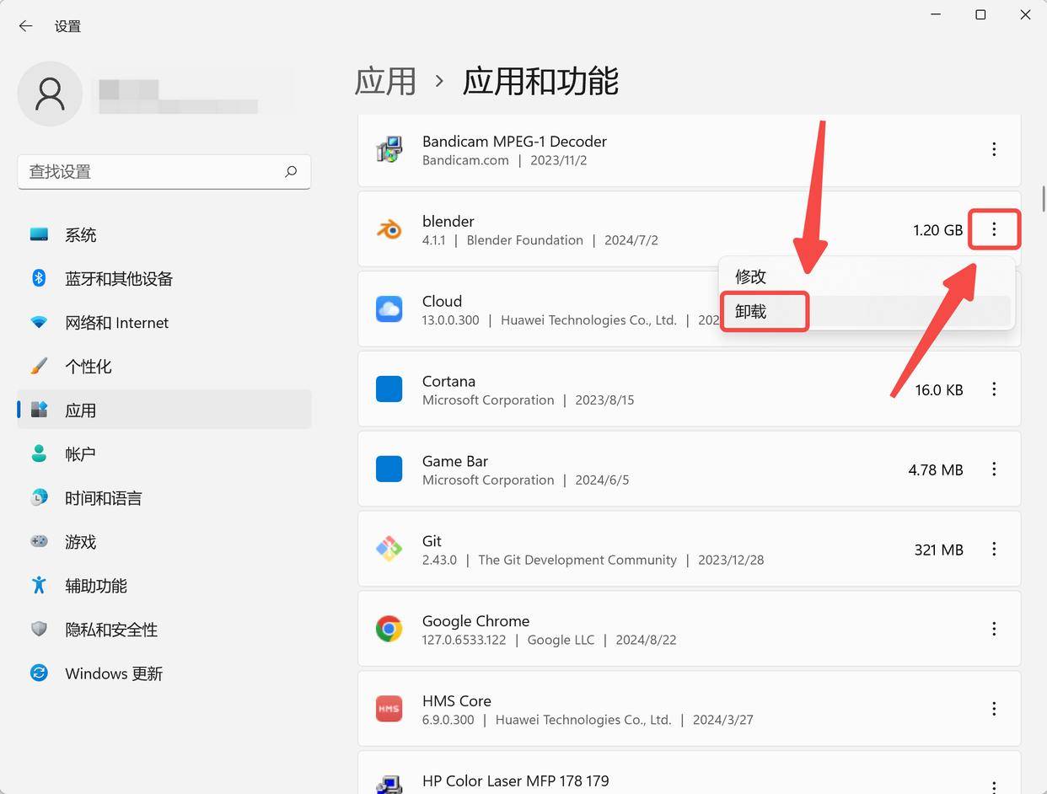The image size is (1047, 794).
Task: Click the Google Chrome app icon
Action: (389, 629)
